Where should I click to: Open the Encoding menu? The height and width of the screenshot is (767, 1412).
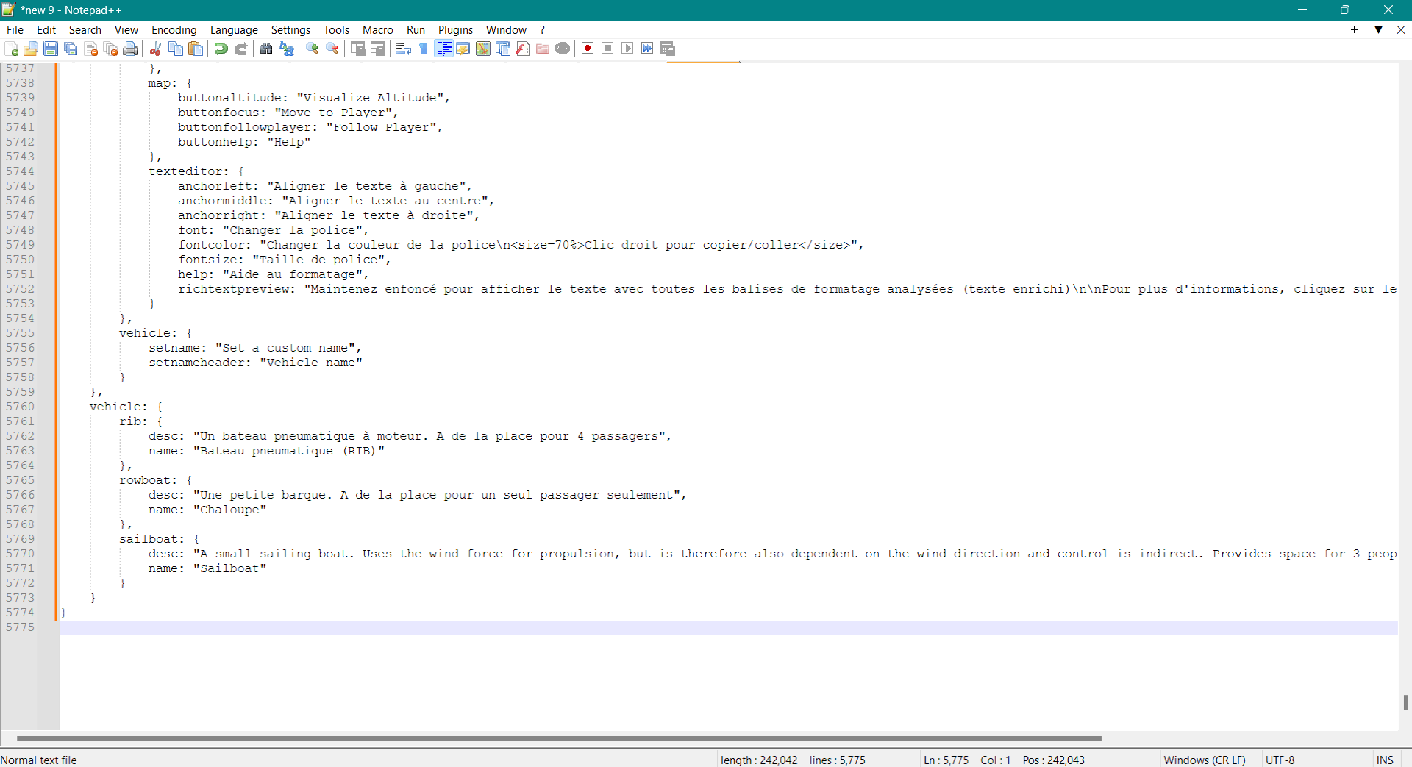click(x=174, y=30)
